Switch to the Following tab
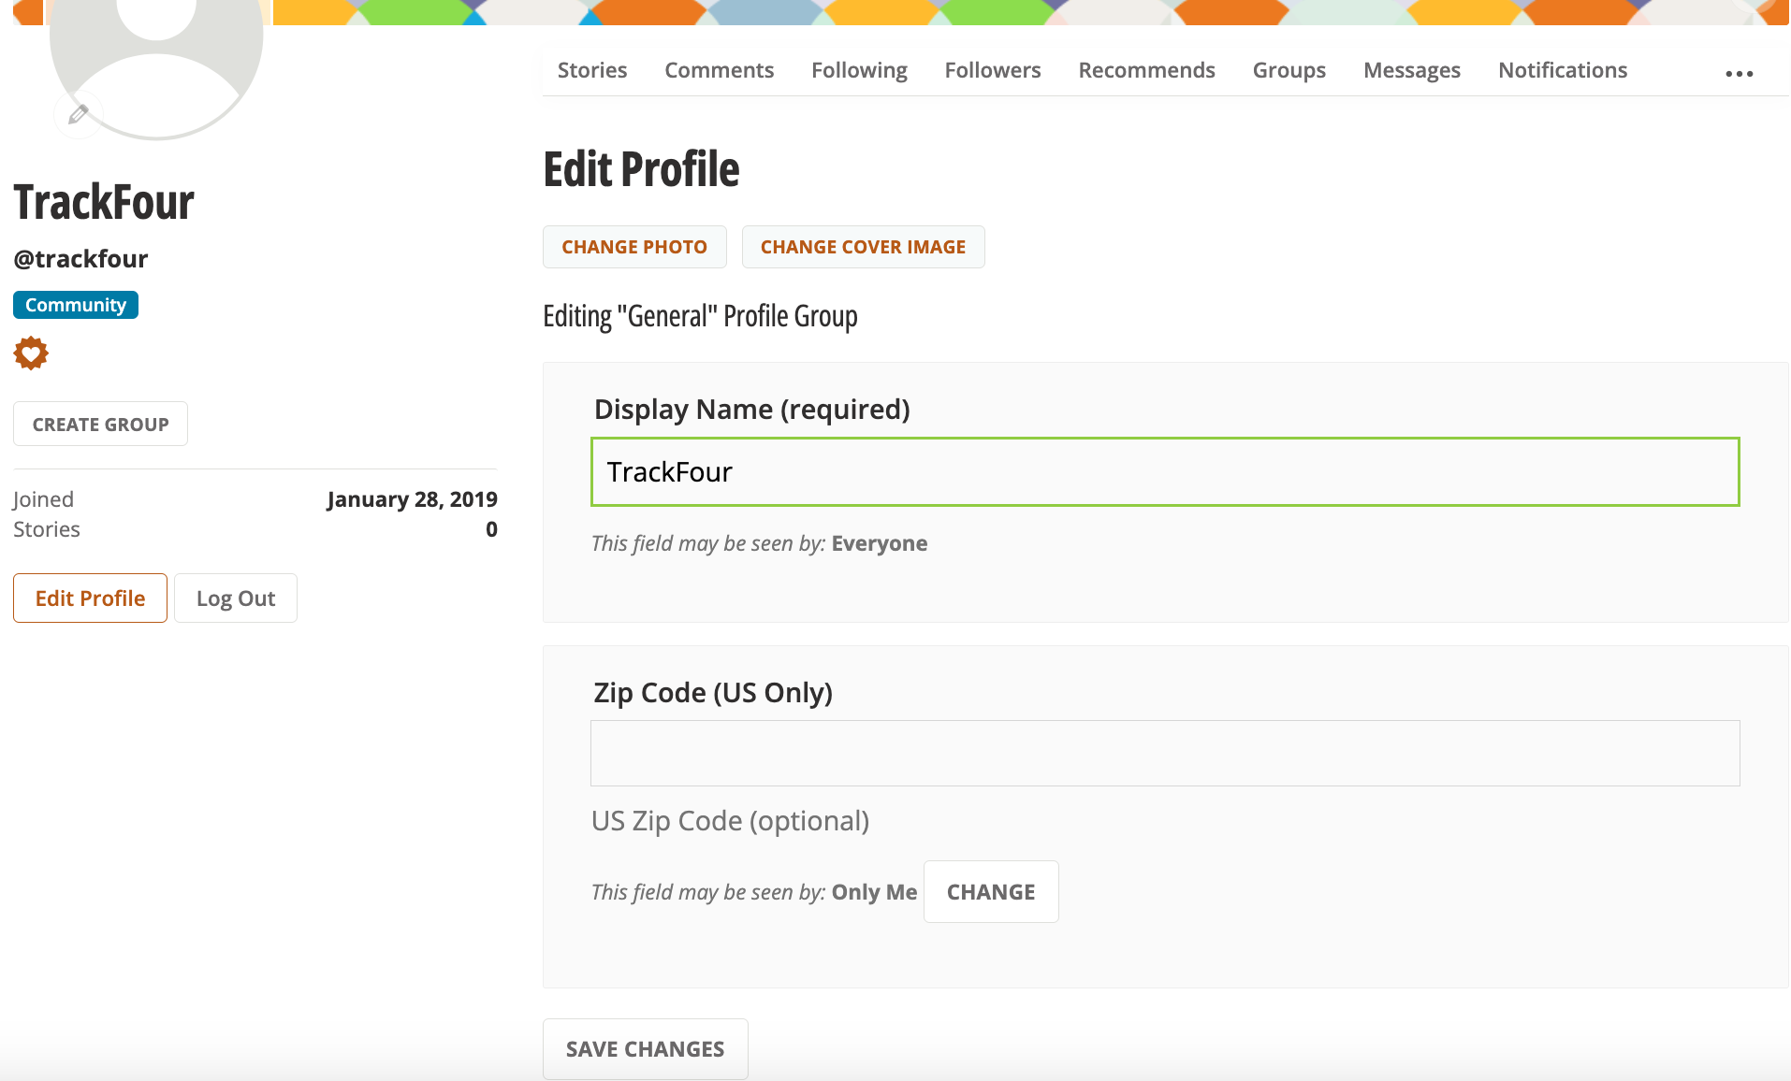 point(859,70)
